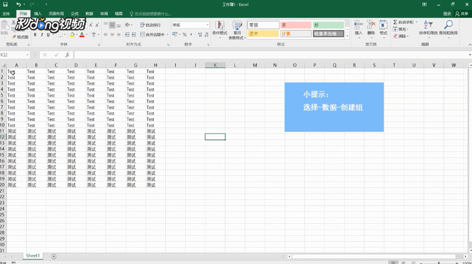The image size is (472, 264).
Task: Open Conditional Formatting (条件格式) menu
Action: point(220,28)
